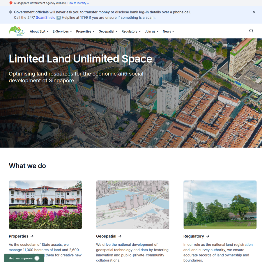The image size is (262, 262).
Task: Click the SLA 25 logo
Action: coord(17,31)
